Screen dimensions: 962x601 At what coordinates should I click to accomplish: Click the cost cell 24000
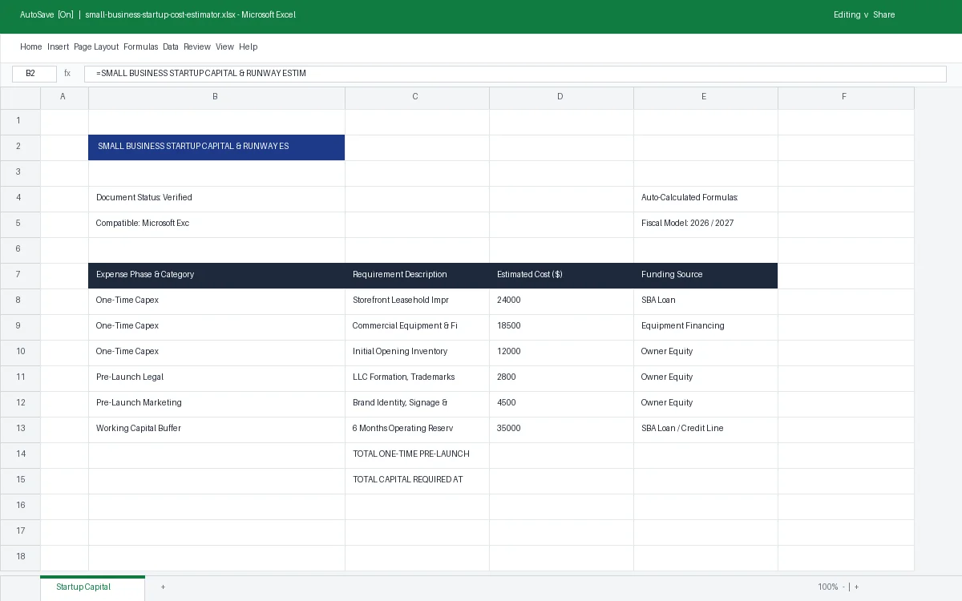point(561,301)
